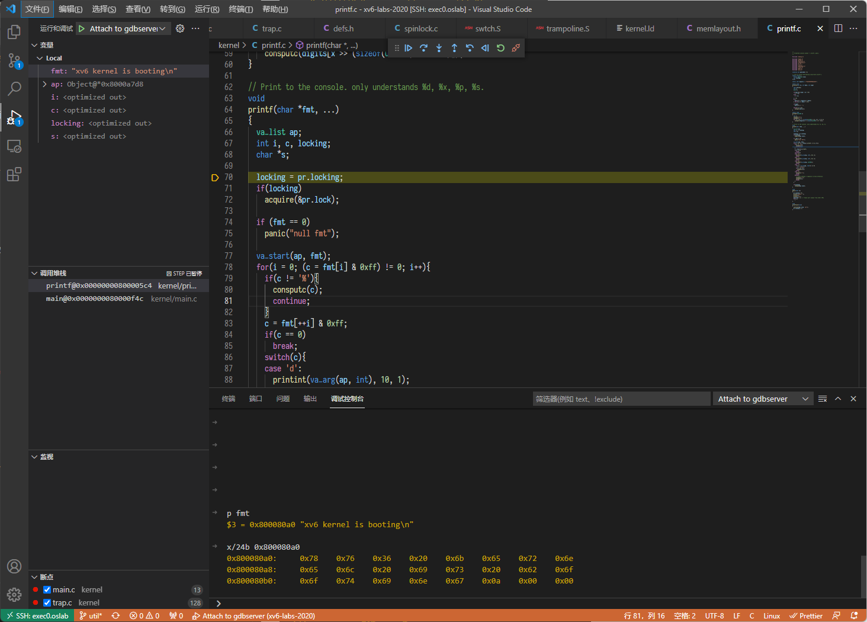Uncheck the main.c breakpoint checkbox
The width and height of the screenshot is (867, 622).
click(47, 590)
